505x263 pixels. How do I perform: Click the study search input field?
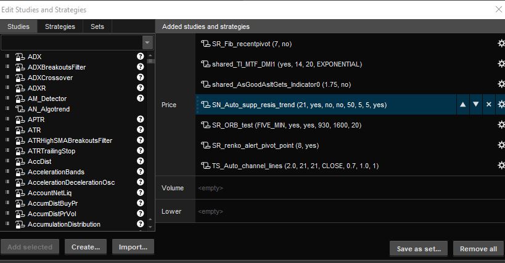pyautogui.click(x=71, y=42)
